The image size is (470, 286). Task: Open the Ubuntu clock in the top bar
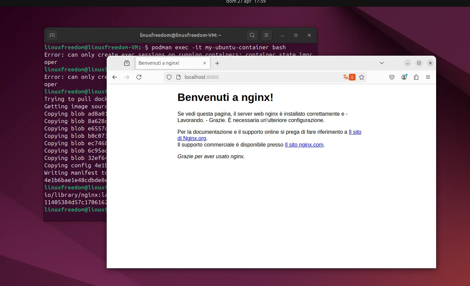246,2
